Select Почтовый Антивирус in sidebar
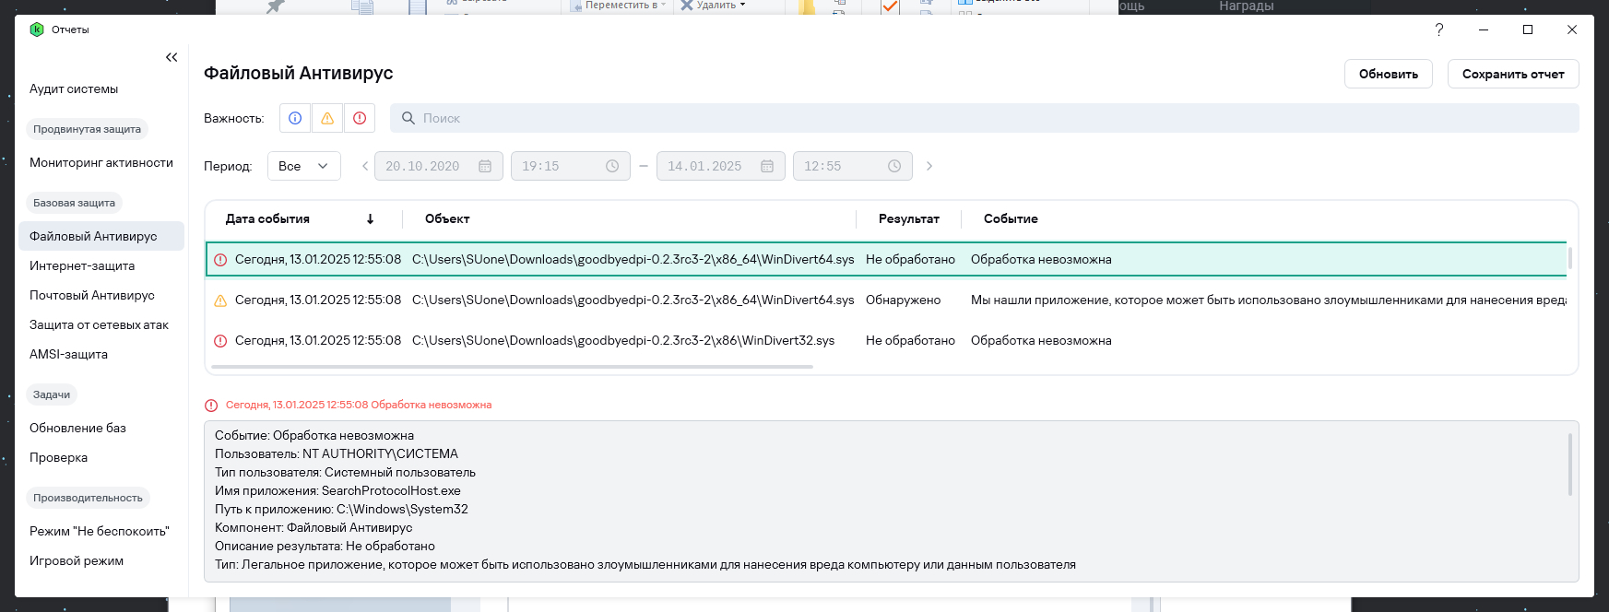Image resolution: width=1609 pixels, height=612 pixels. coord(92,295)
